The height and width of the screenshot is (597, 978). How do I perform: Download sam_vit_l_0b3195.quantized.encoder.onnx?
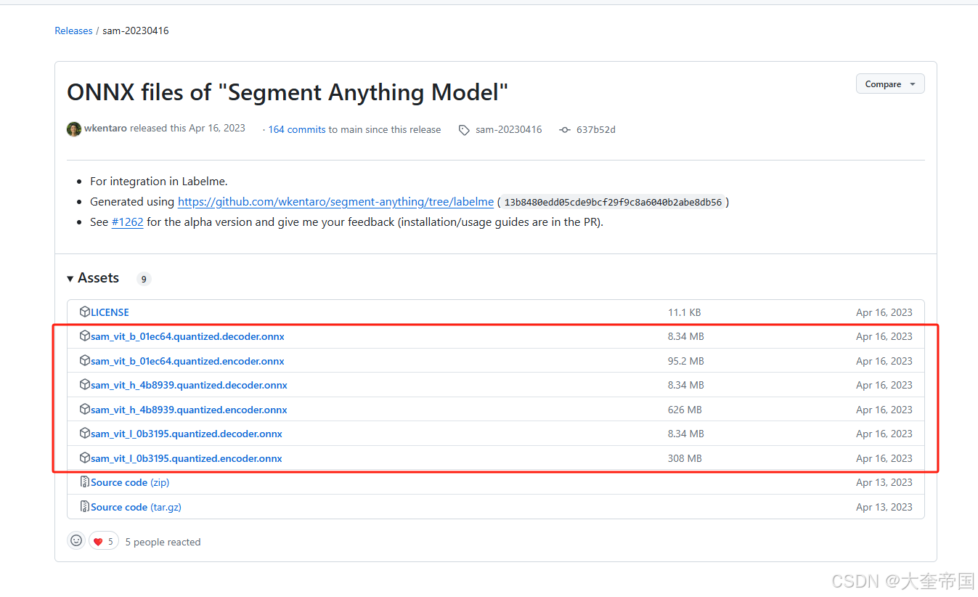187,458
